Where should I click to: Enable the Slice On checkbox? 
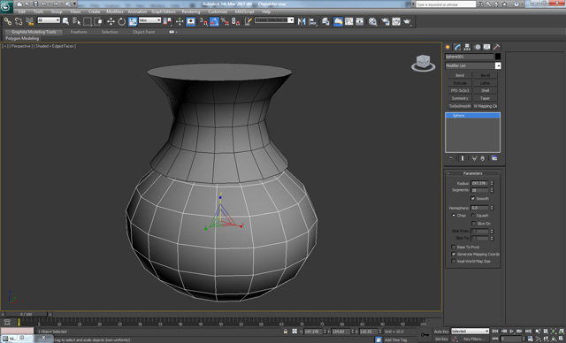474,224
